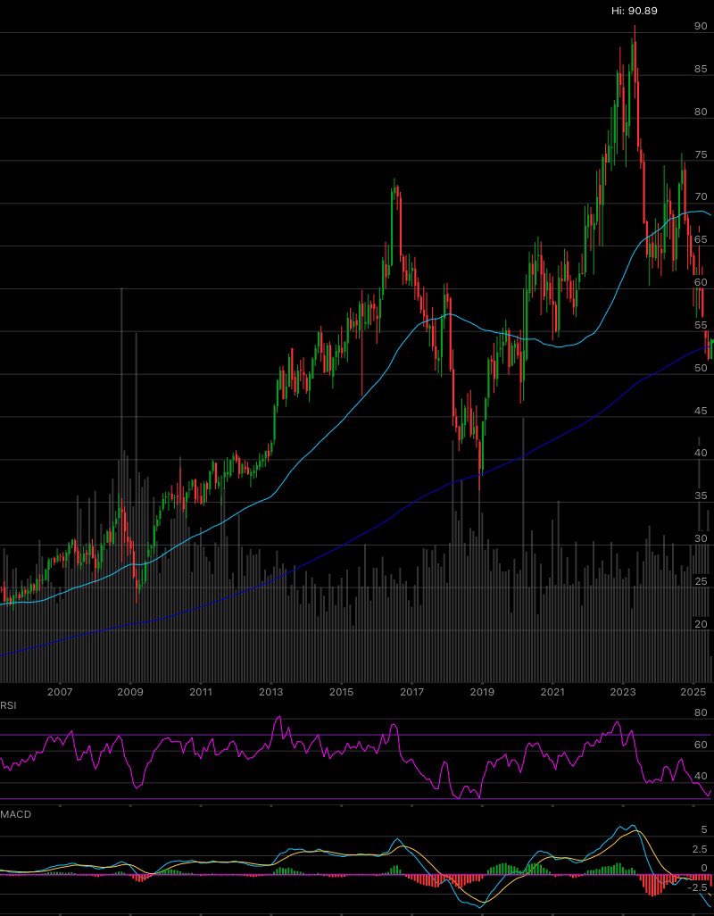Click the 35 price axis label

point(701,495)
